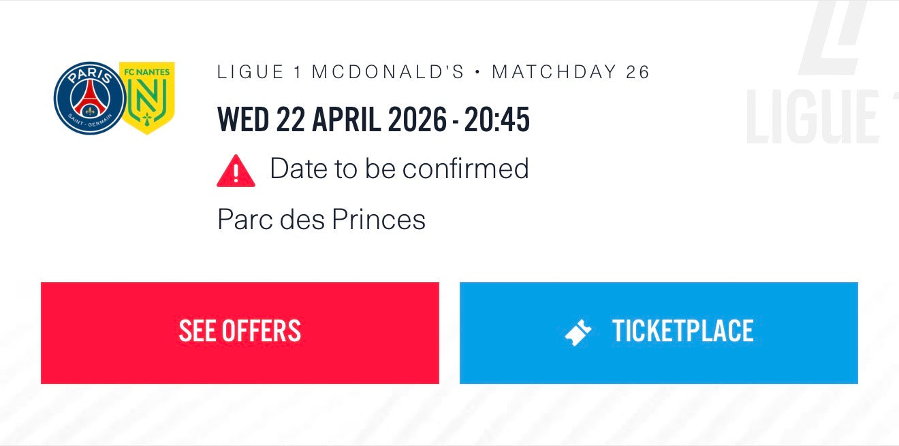Click the ticket icon on Ticketplace button
This screenshot has width=899, height=446.
pyautogui.click(x=578, y=332)
